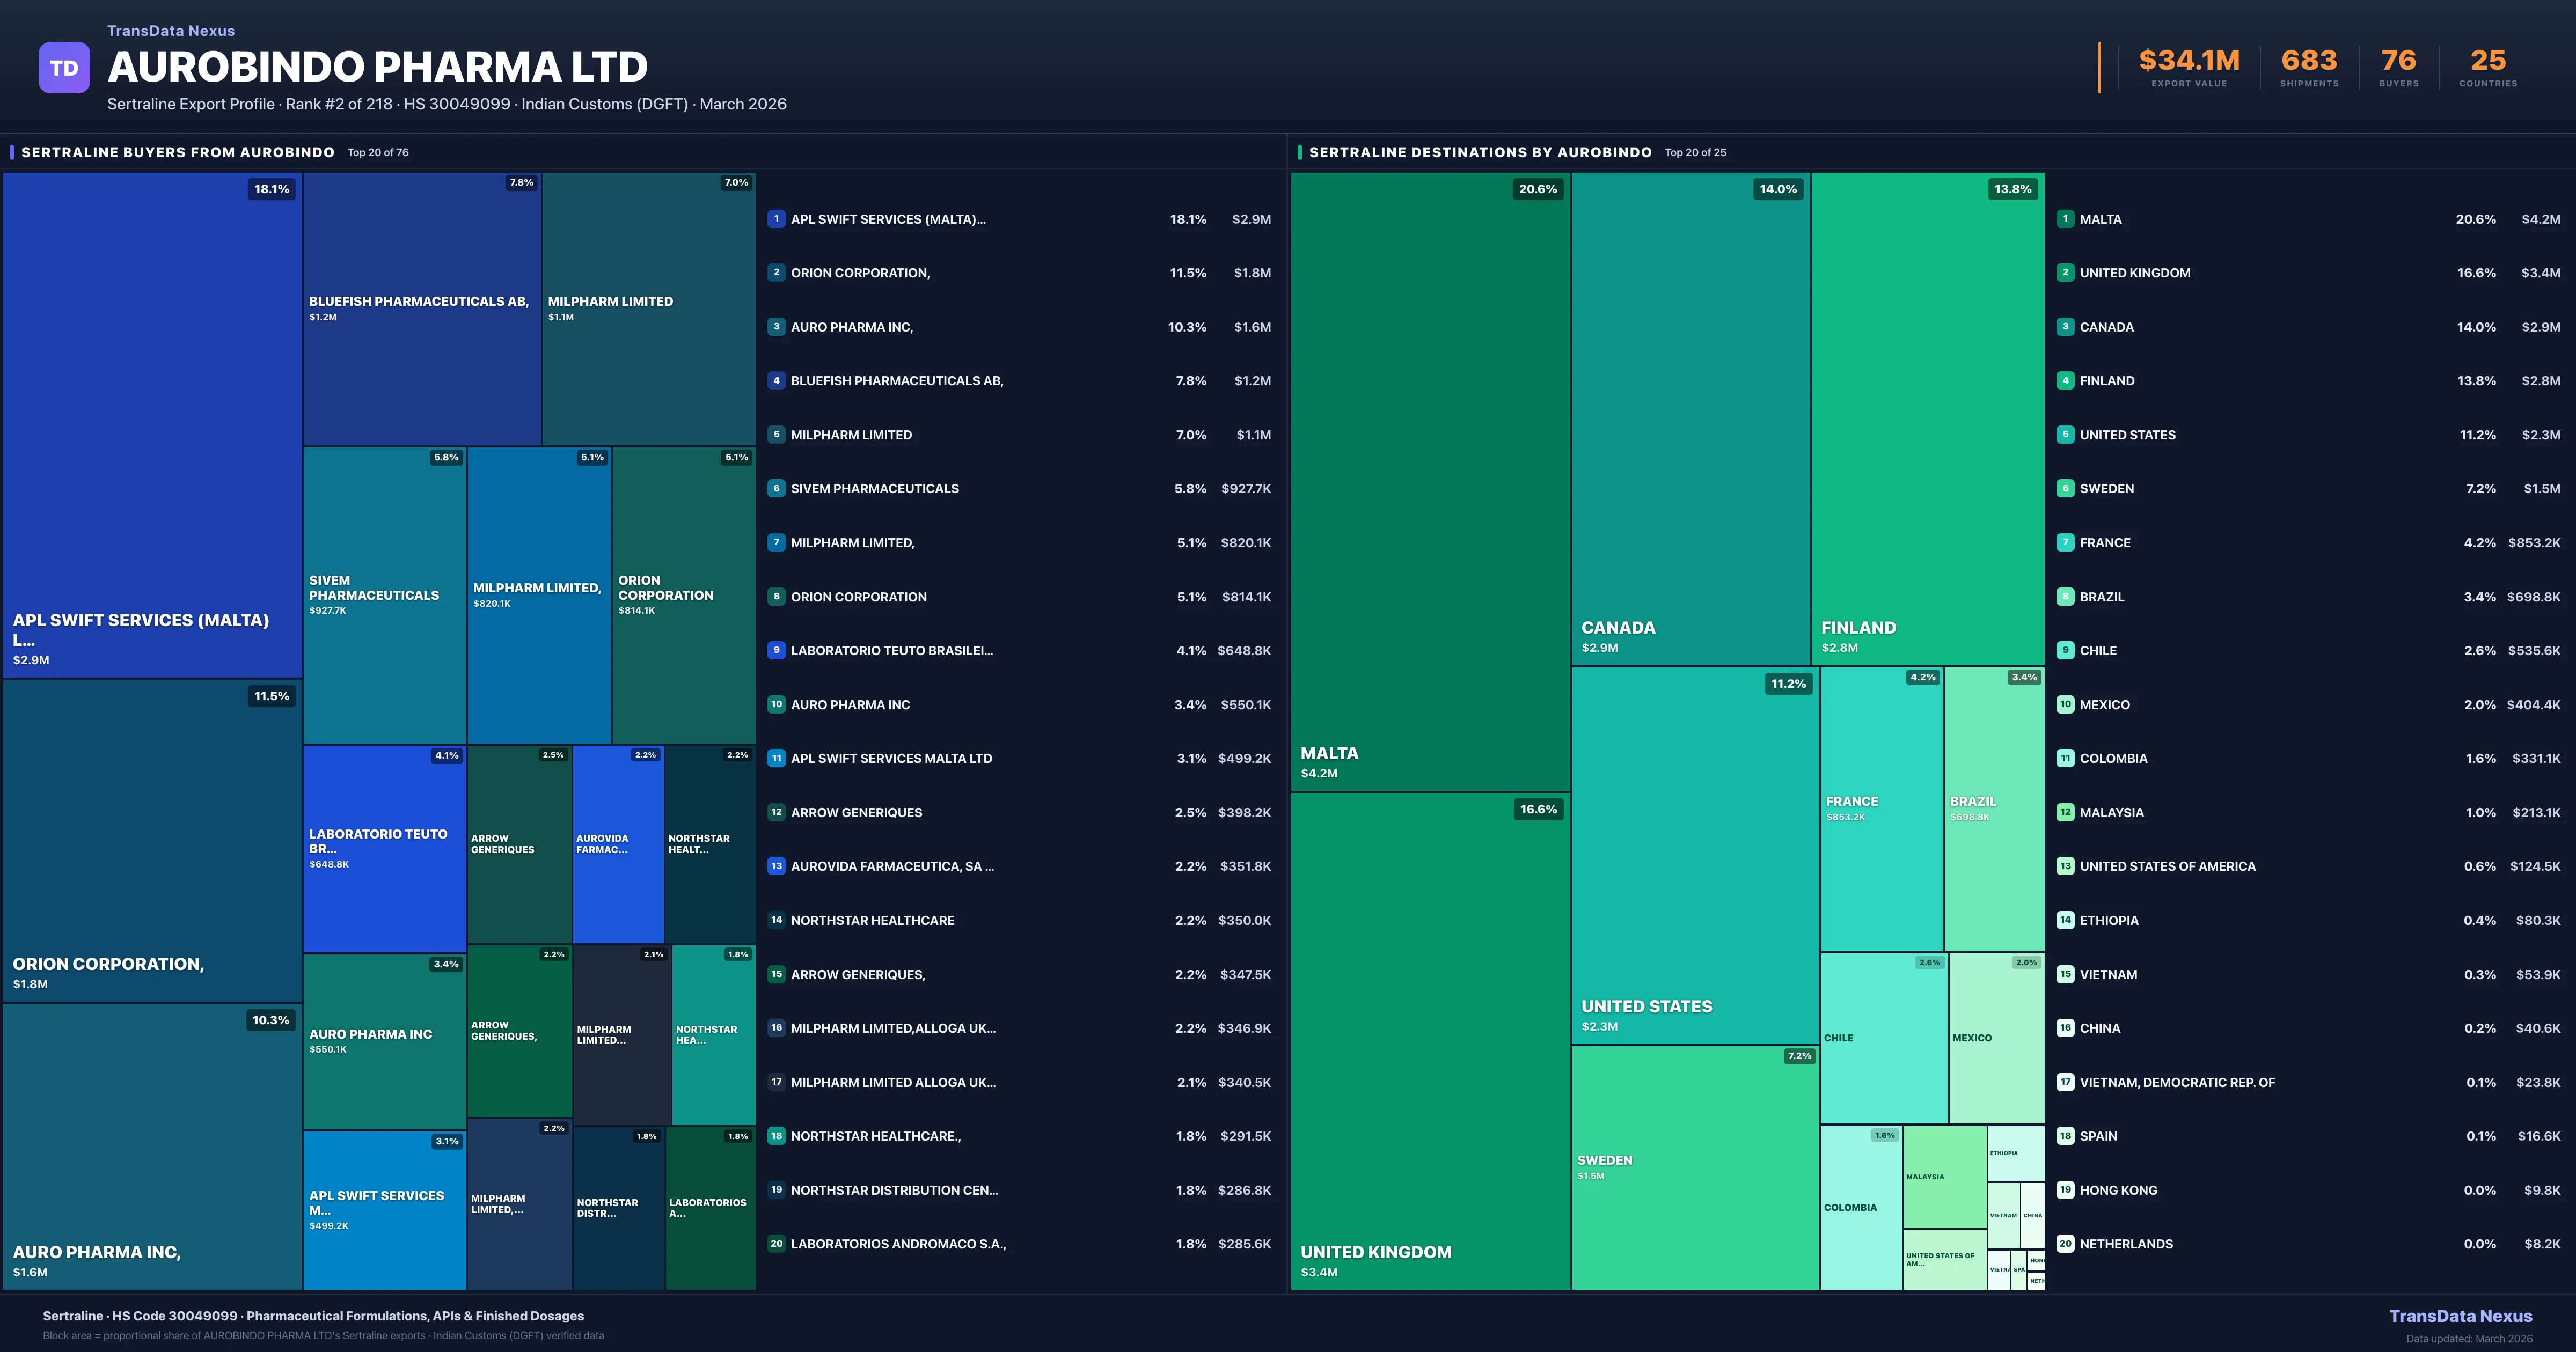Select the Finland treemap block
The image size is (2576, 1352).
[x=1927, y=420]
